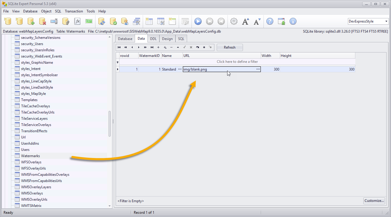Click the decrease font size icon
This screenshot has width=391, height=217.
click(257, 21)
